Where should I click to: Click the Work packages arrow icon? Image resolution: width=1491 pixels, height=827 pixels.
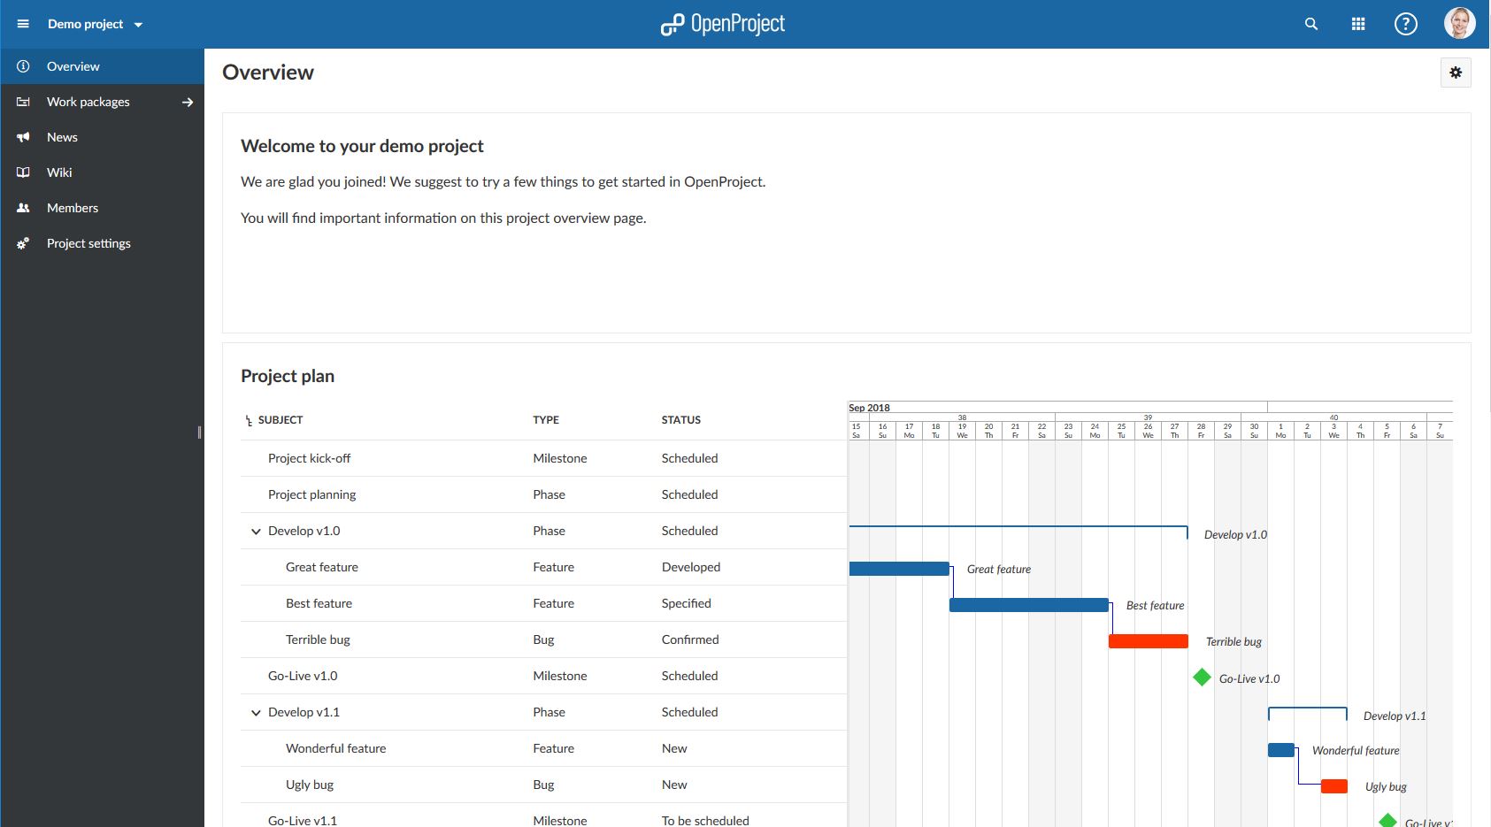188,102
